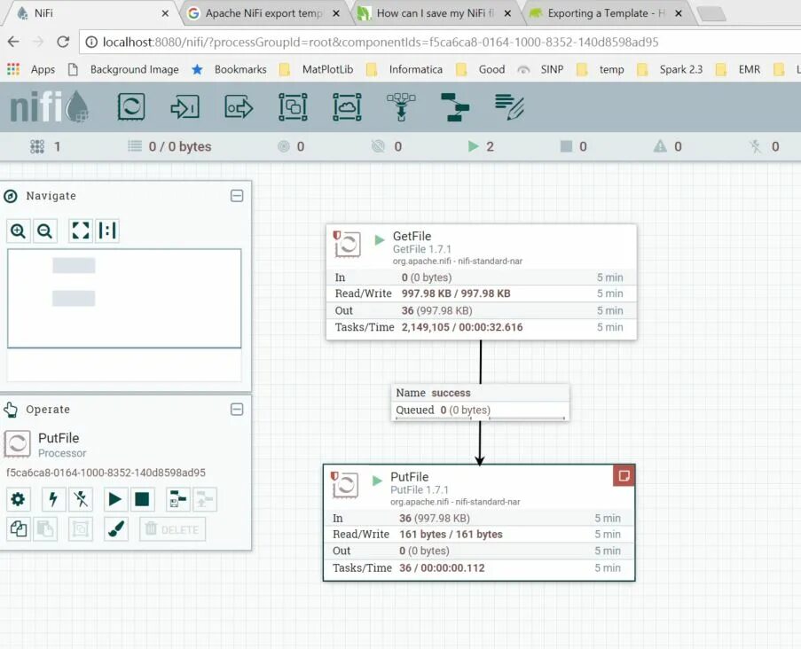This screenshot has height=649, width=801.
Task: Open the Apps bookmark shortcut
Action: [x=31, y=69]
